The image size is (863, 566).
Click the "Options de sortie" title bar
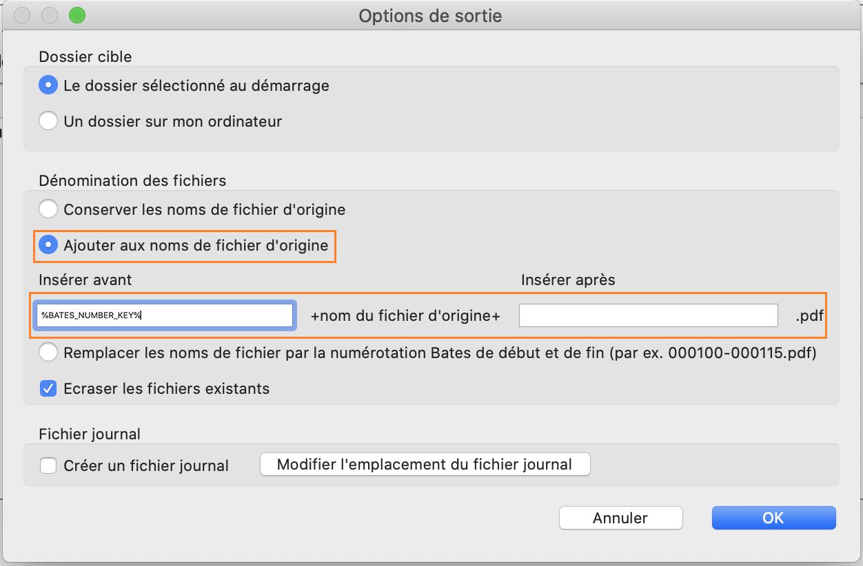click(x=431, y=15)
